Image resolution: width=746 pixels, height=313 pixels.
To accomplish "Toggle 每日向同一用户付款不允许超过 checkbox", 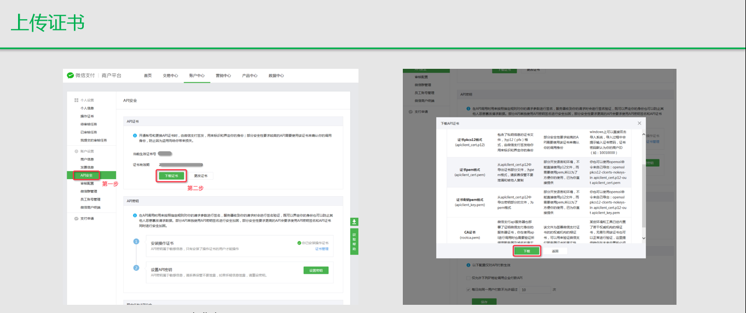I will click(467, 289).
